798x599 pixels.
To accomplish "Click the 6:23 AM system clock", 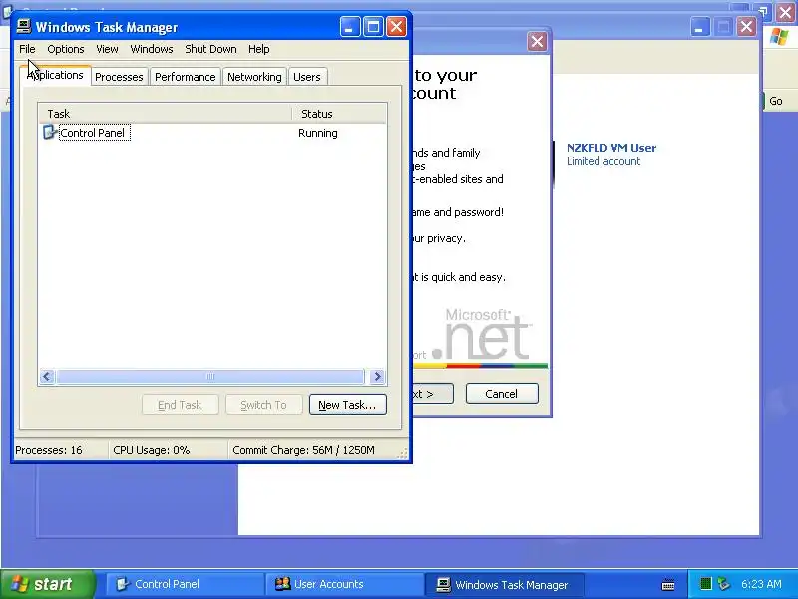I will tap(761, 584).
